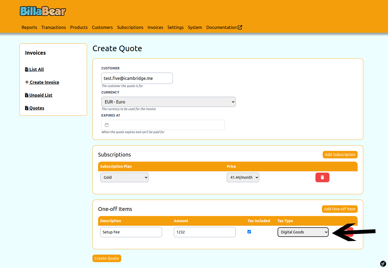
Task: Navigate to Customers
Action: pos(102,27)
